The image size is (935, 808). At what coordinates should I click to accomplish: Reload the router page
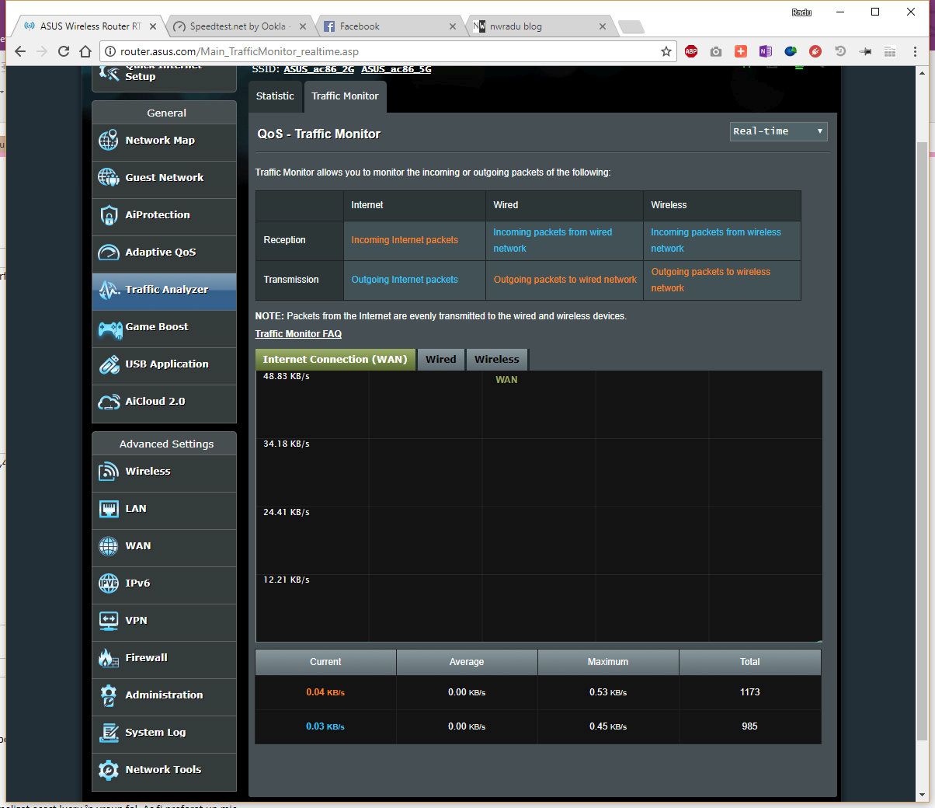pos(64,51)
